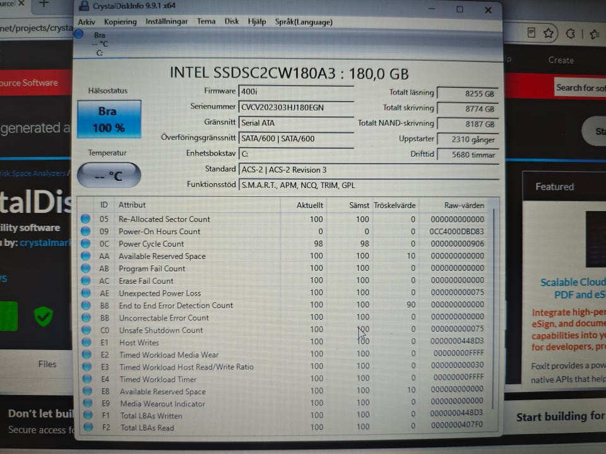Open the Disk menu
This screenshot has width=606, height=454.
tap(232, 21)
